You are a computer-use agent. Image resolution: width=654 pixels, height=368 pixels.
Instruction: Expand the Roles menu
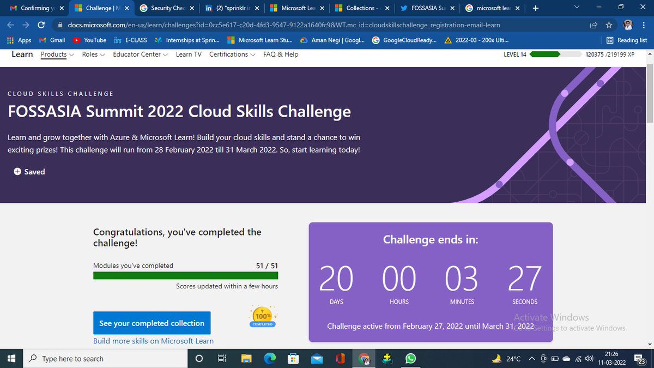pos(93,55)
